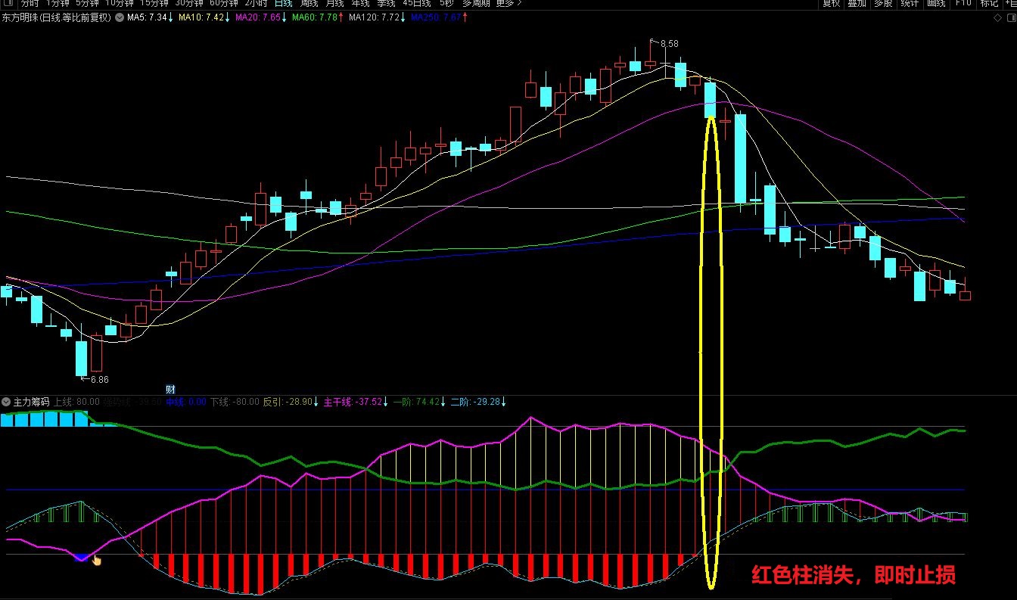Select the 5分钟 period tab

coord(87,3)
